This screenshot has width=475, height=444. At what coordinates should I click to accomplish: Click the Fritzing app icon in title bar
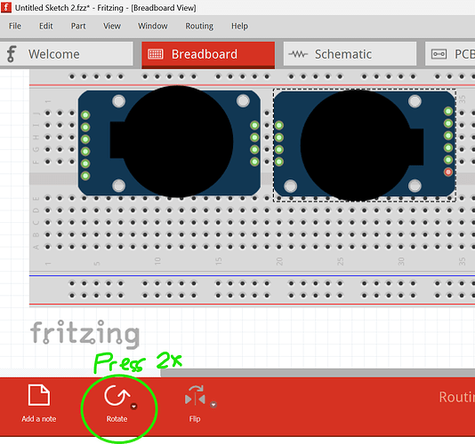click(6, 7)
